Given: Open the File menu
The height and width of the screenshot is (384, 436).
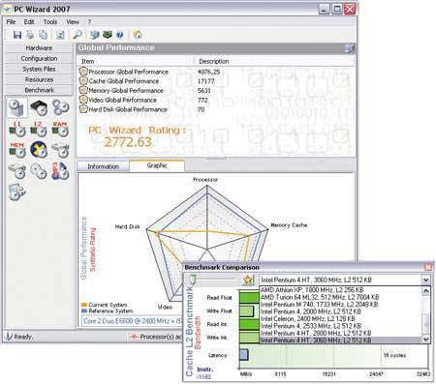Looking at the screenshot, I should 11,22.
